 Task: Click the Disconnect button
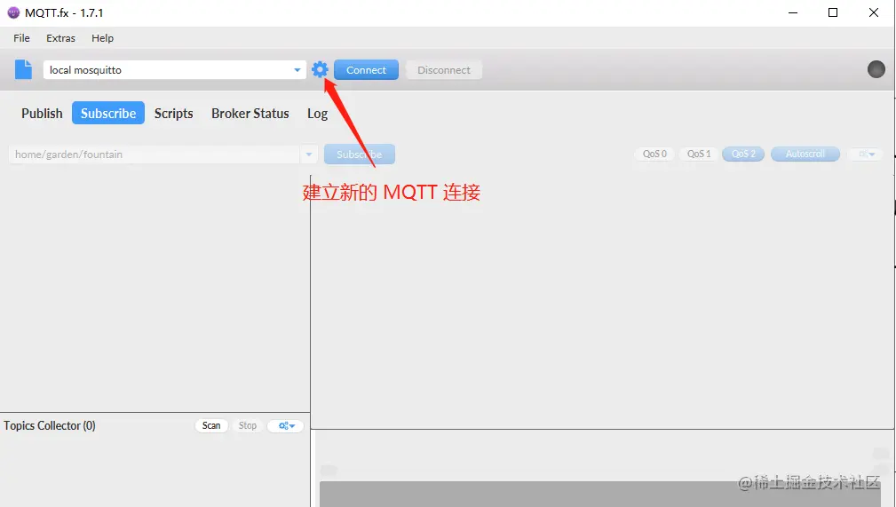point(444,70)
